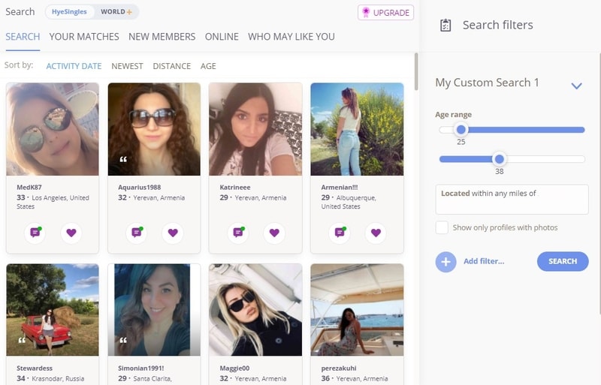This screenshot has width=601, height=385.
Task: Click the Aquarius1988 username
Action: (140, 188)
